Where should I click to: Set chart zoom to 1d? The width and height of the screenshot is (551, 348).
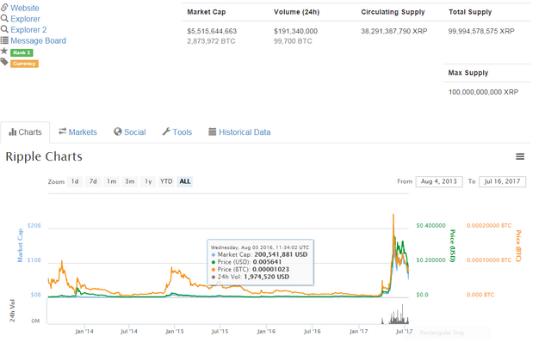click(x=75, y=181)
